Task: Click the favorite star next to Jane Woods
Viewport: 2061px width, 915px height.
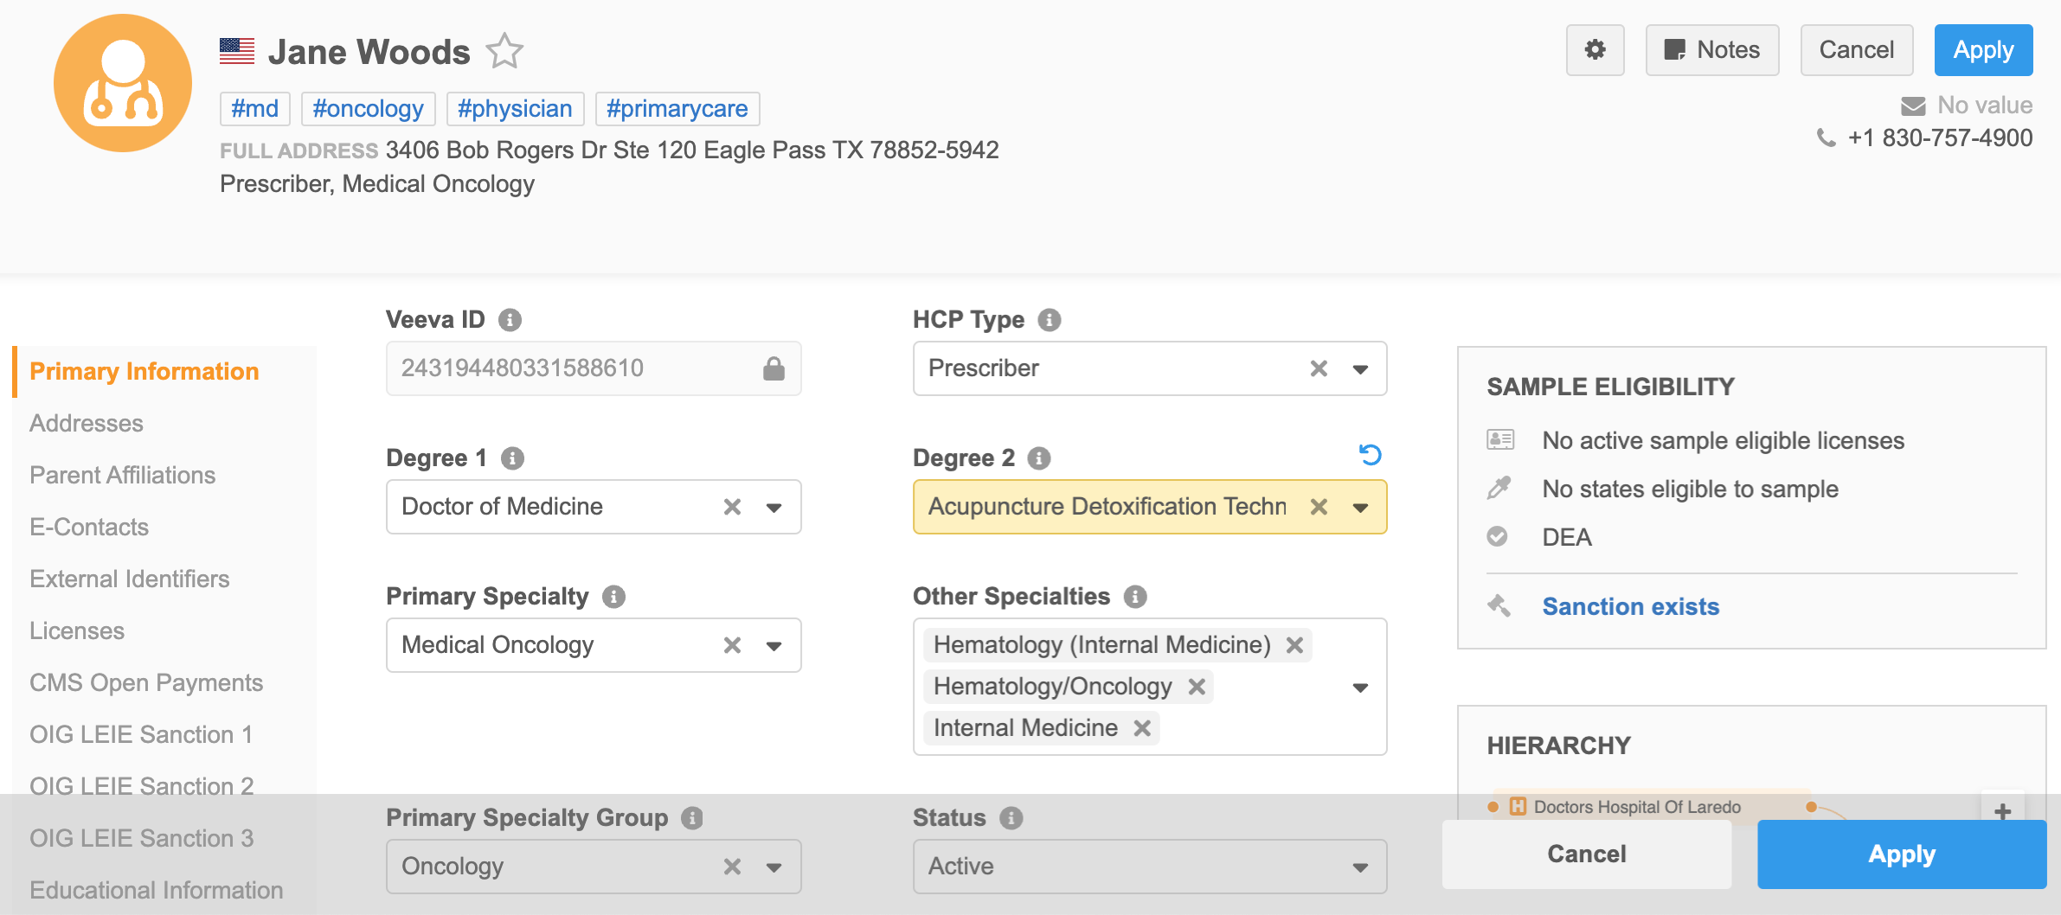Action: pos(504,51)
